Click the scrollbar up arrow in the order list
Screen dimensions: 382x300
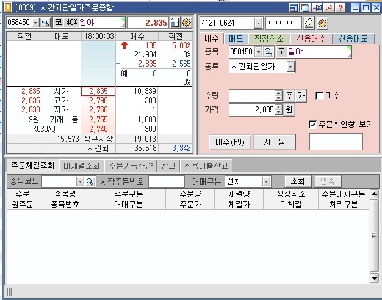(374, 194)
